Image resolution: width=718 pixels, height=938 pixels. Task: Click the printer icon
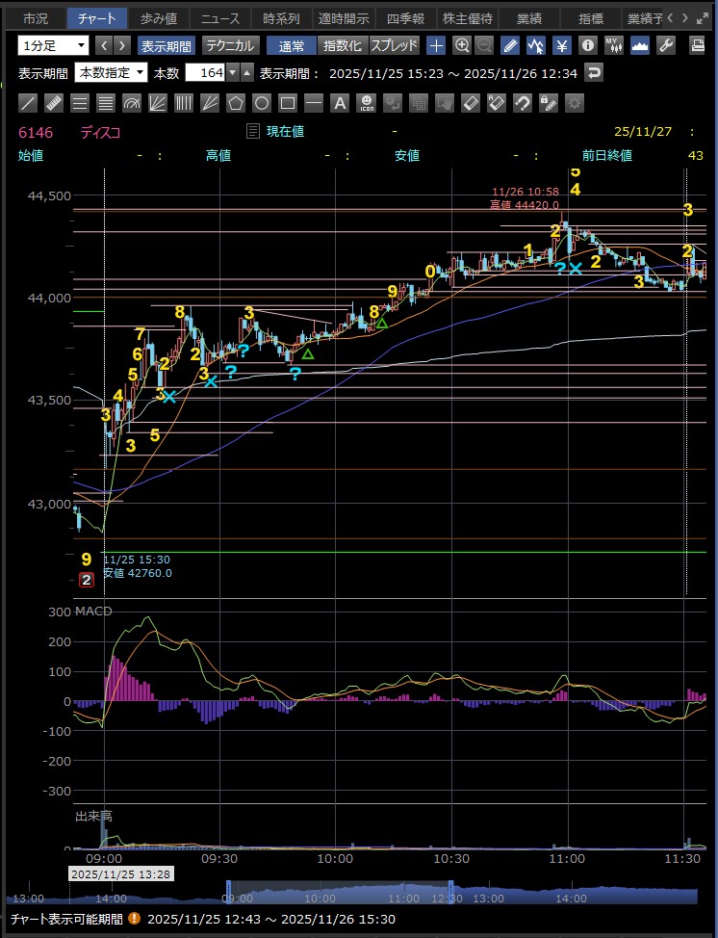click(x=698, y=45)
